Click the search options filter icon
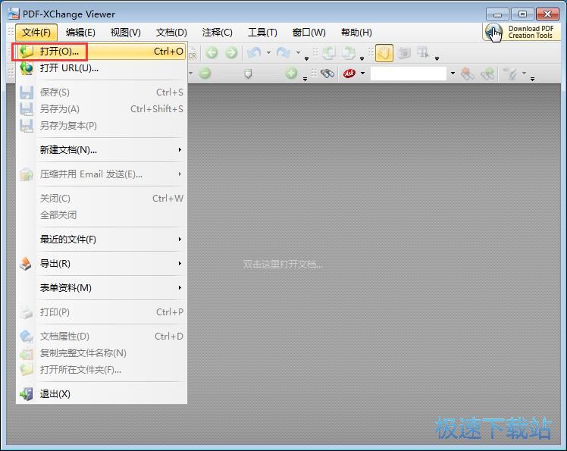This screenshot has width=567, height=451. click(511, 74)
